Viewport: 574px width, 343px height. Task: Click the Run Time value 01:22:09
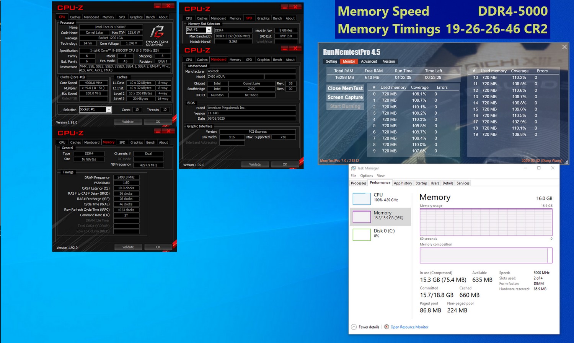[403, 78]
